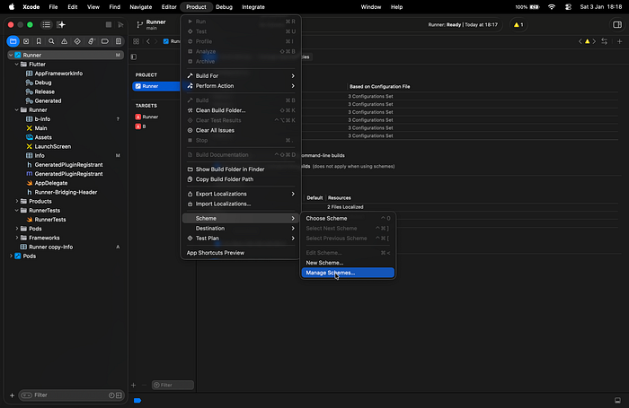Select the Project navigator folder icon

coord(13,41)
